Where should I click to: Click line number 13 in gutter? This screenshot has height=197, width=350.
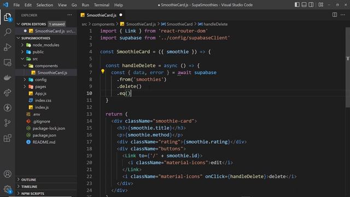point(89,114)
